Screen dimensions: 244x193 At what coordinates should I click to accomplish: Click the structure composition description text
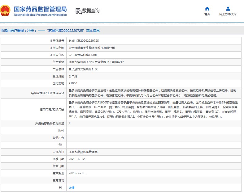[x=152, y=93]
